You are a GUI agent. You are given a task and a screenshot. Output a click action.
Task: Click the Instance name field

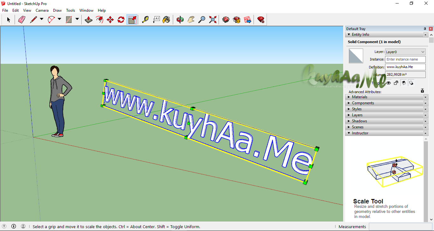click(x=405, y=59)
